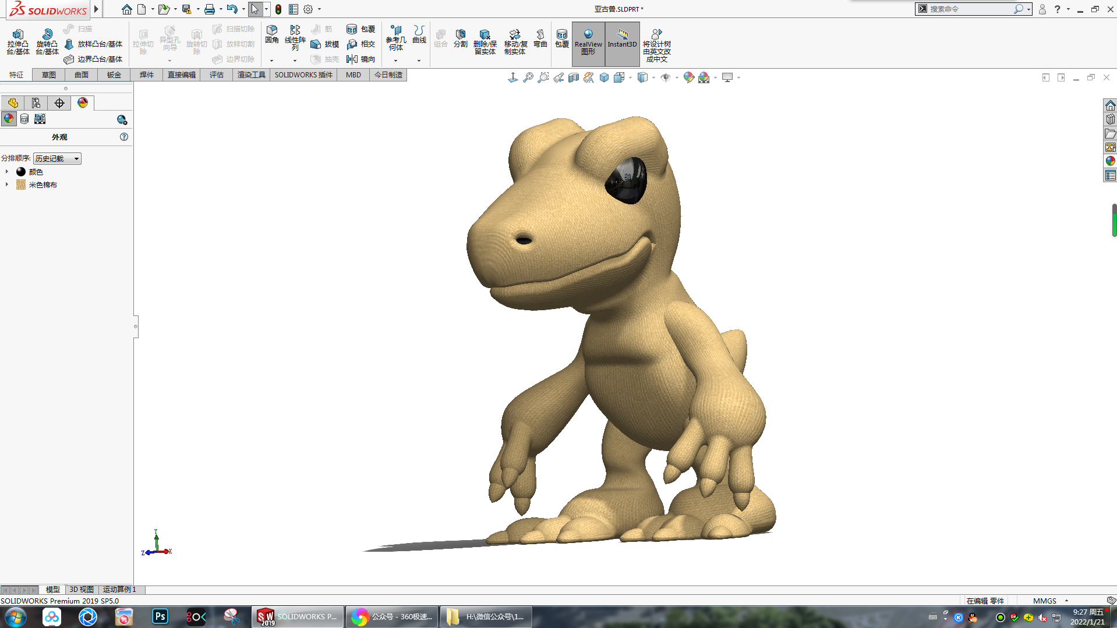Open a file with the Open folder icon
The image size is (1117, 628).
164,9
